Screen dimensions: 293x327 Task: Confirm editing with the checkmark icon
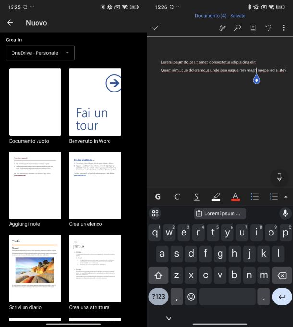point(155,28)
